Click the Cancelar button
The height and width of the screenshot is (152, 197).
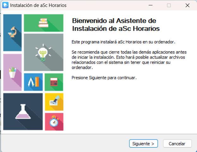(x=177, y=144)
